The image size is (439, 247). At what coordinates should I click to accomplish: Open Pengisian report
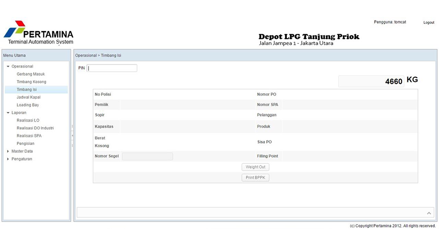(26, 144)
